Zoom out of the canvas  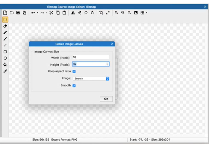point(123,13)
